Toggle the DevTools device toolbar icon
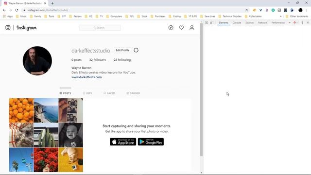The width and height of the screenshot is (311, 175). pos(212,23)
